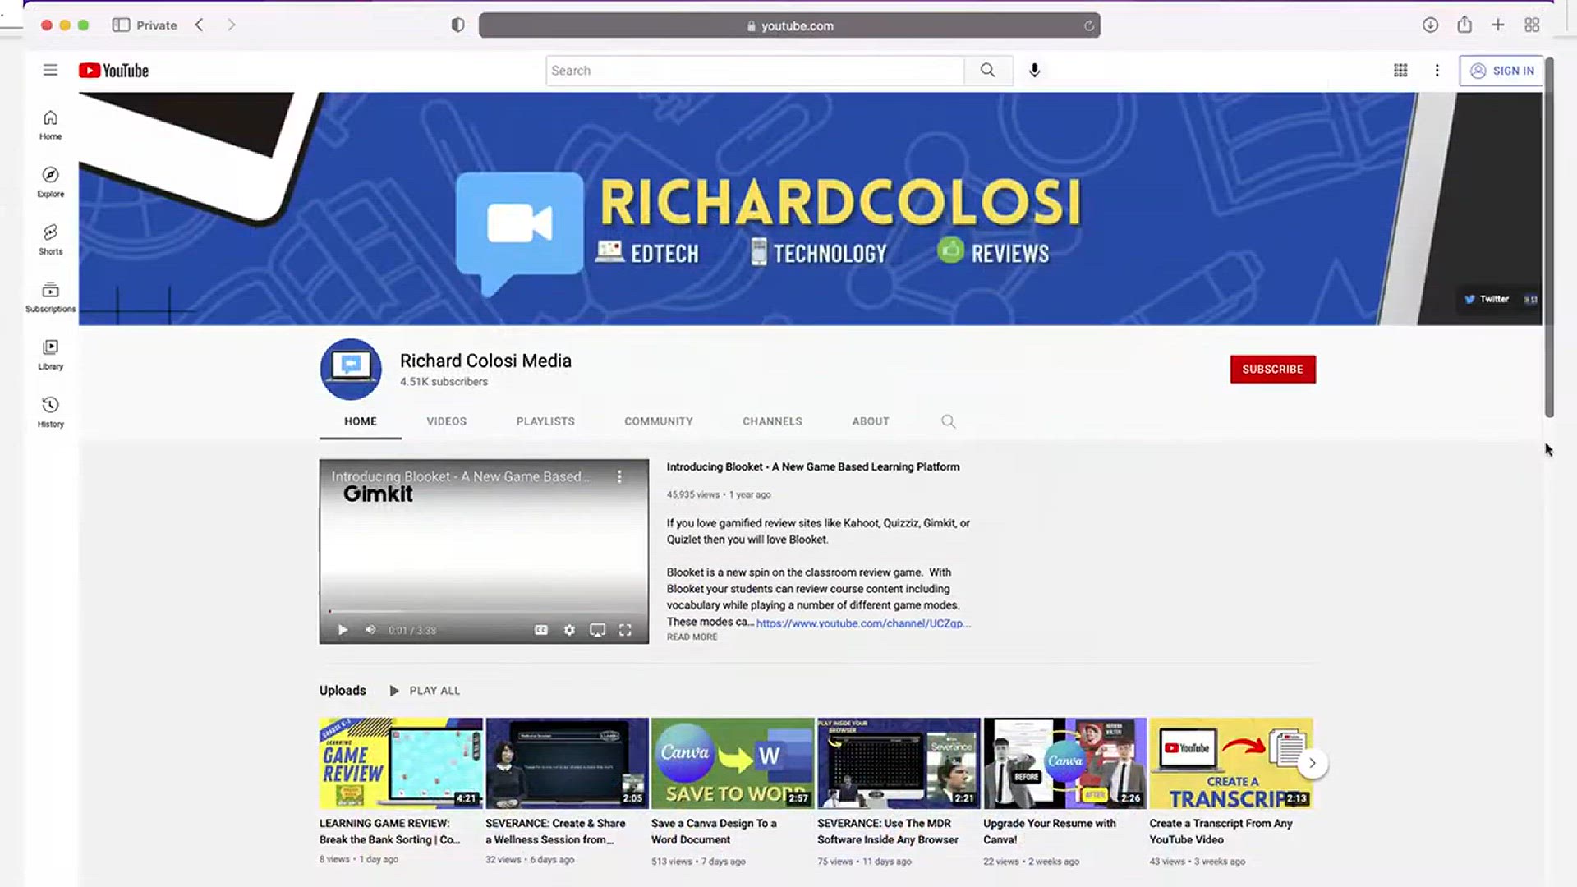This screenshot has height=887, width=1577.
Task: Open History in the sidebar
Action: (x=50, y=412)
